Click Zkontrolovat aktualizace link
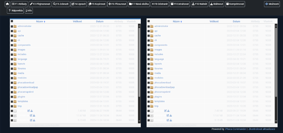This screenshot has height=133, width=283. (x=261, y=129)
